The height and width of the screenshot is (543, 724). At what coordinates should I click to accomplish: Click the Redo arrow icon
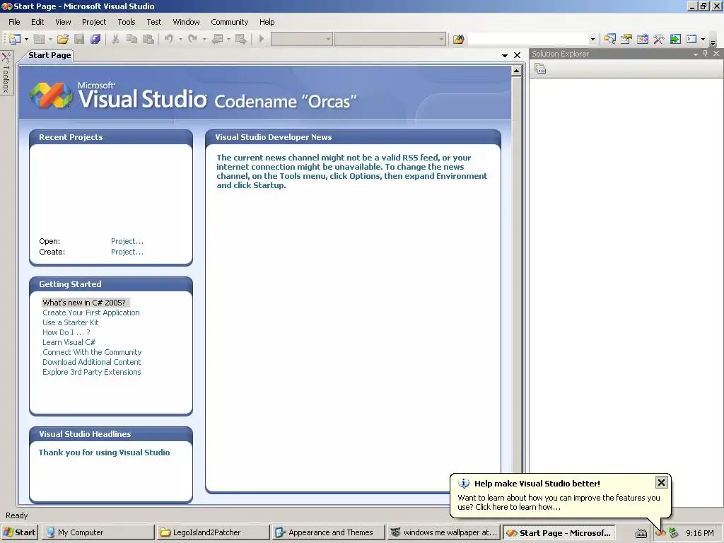(x=192, y=39)
